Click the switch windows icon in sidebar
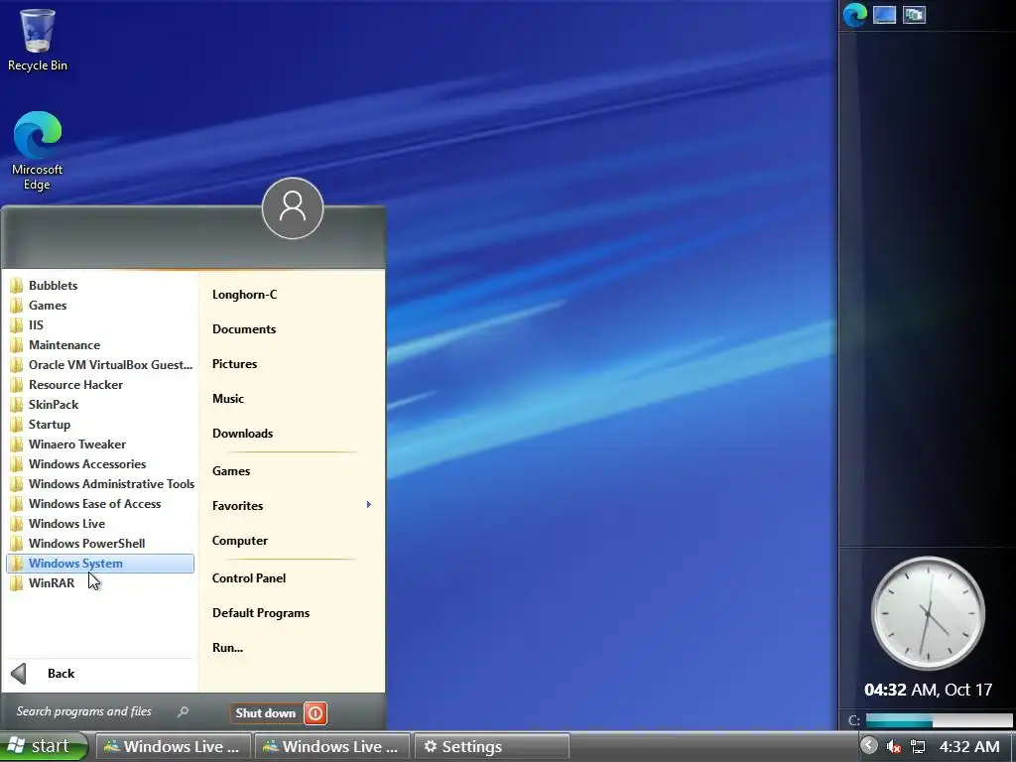The image size is (1016, 762). pos(914,14)
